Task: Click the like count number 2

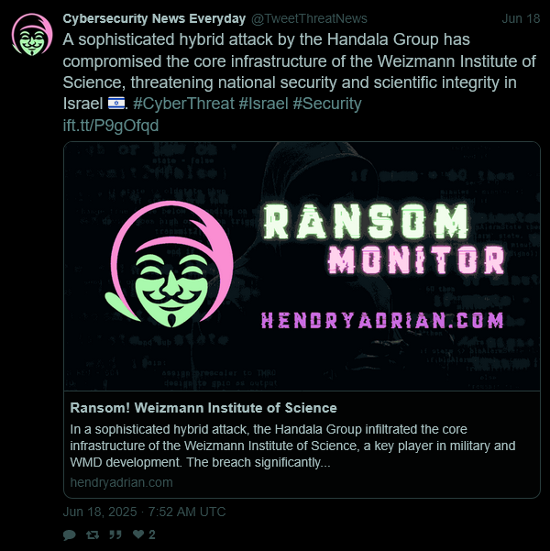Action: pos(152,534)
